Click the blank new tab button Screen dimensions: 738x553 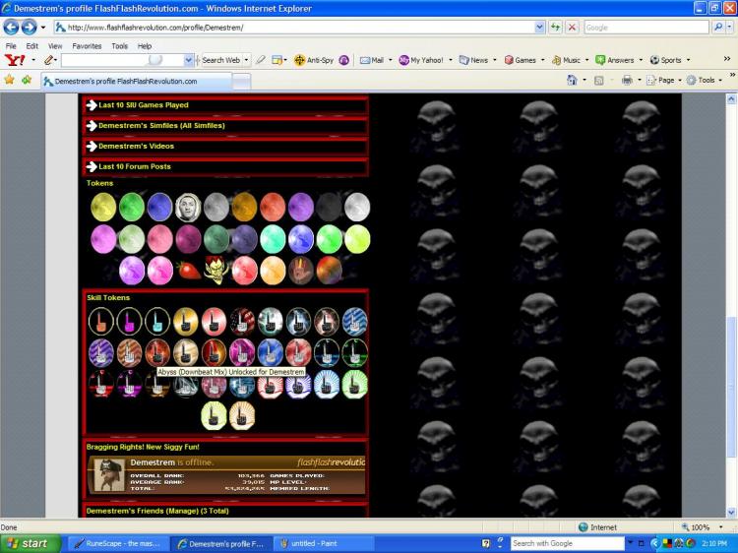(241, 82)
